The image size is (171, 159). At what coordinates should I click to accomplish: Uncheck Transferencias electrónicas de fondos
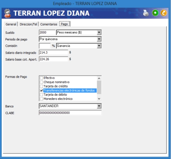[x=41, y=90]
